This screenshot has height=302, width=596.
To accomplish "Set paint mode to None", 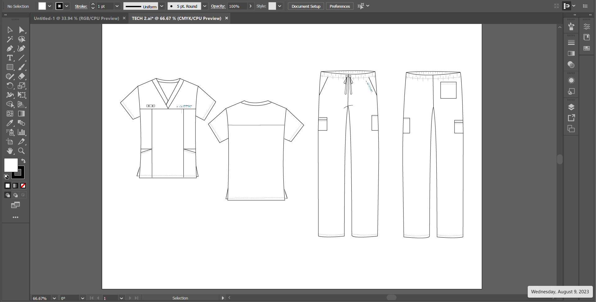I will [x=23, y=186].
